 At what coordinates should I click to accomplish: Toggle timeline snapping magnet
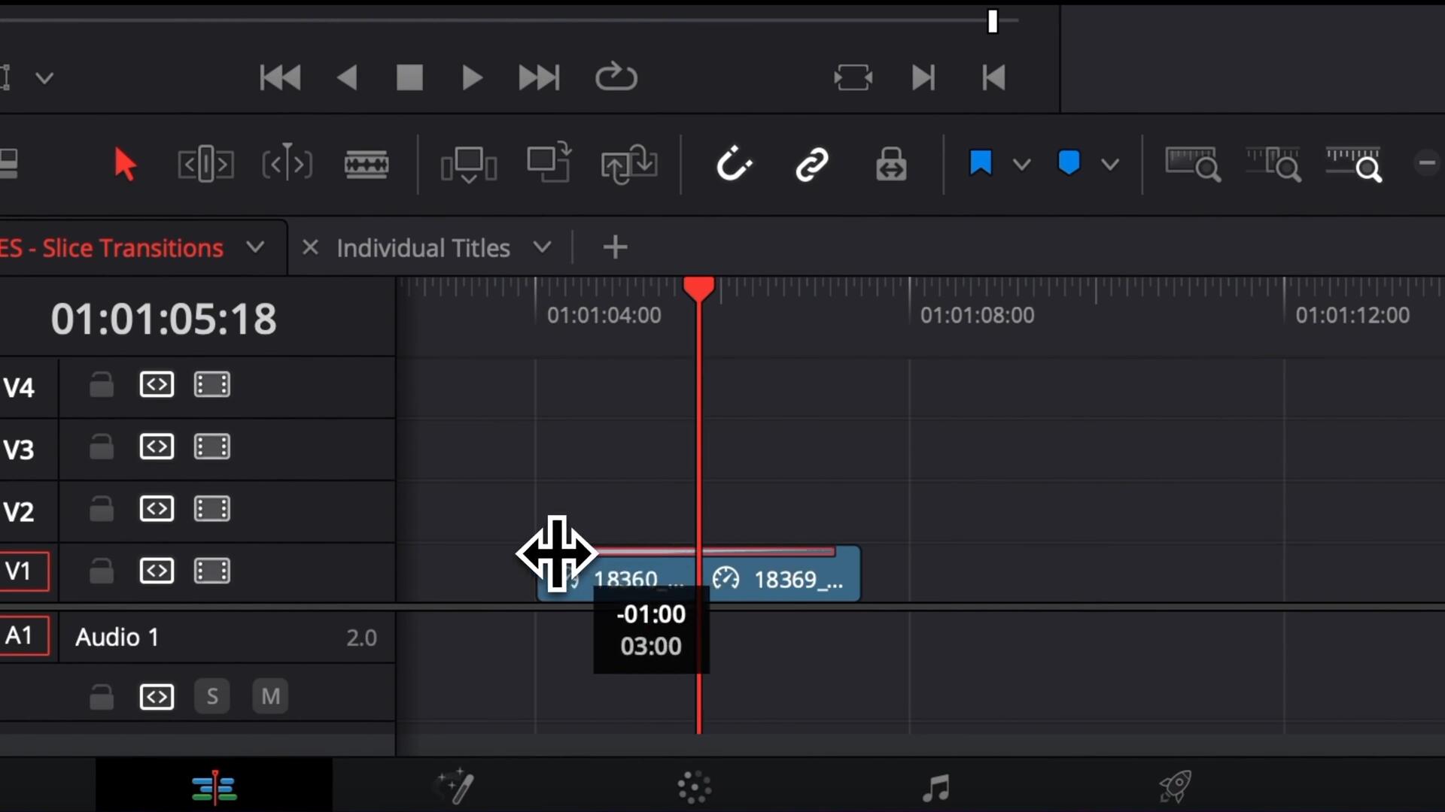coord(734,164)
